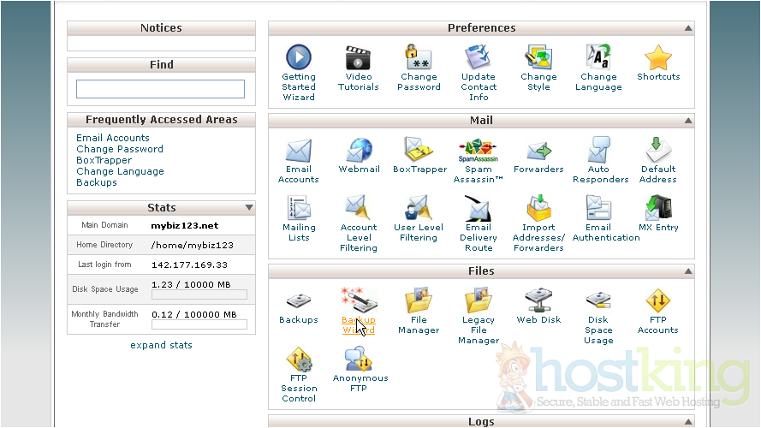Click the Webmail globe icon
The height and width of the screenshot is (428, 761).
click(359, 151)
